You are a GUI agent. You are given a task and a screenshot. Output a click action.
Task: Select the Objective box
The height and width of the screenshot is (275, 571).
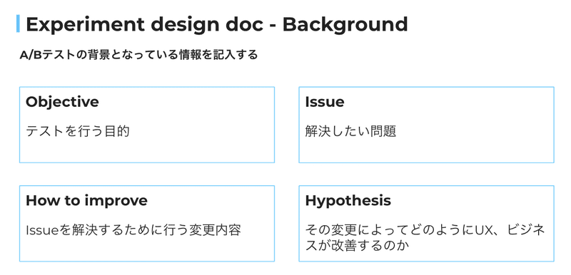click(147, 125)
